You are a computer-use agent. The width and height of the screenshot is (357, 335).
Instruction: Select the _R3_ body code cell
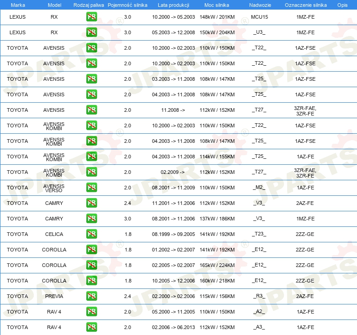[x=259, y=296]
